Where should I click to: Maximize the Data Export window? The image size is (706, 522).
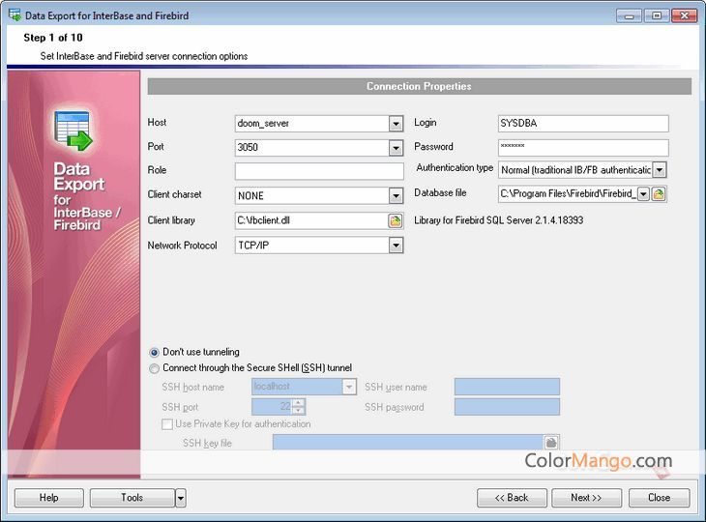pyautogui.click(x=657, y=15)
